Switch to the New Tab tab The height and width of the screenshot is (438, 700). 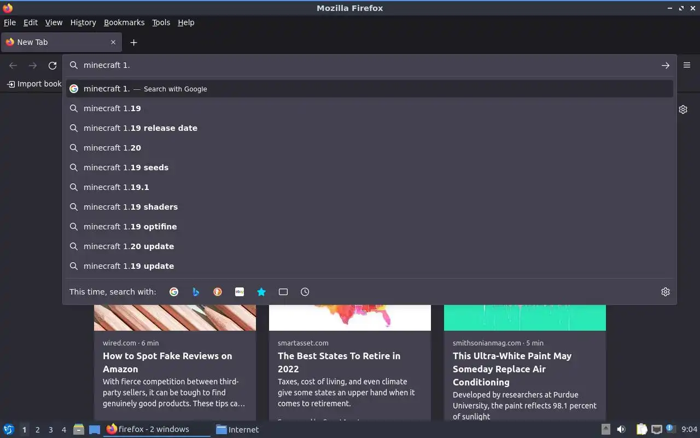[61, 42]
